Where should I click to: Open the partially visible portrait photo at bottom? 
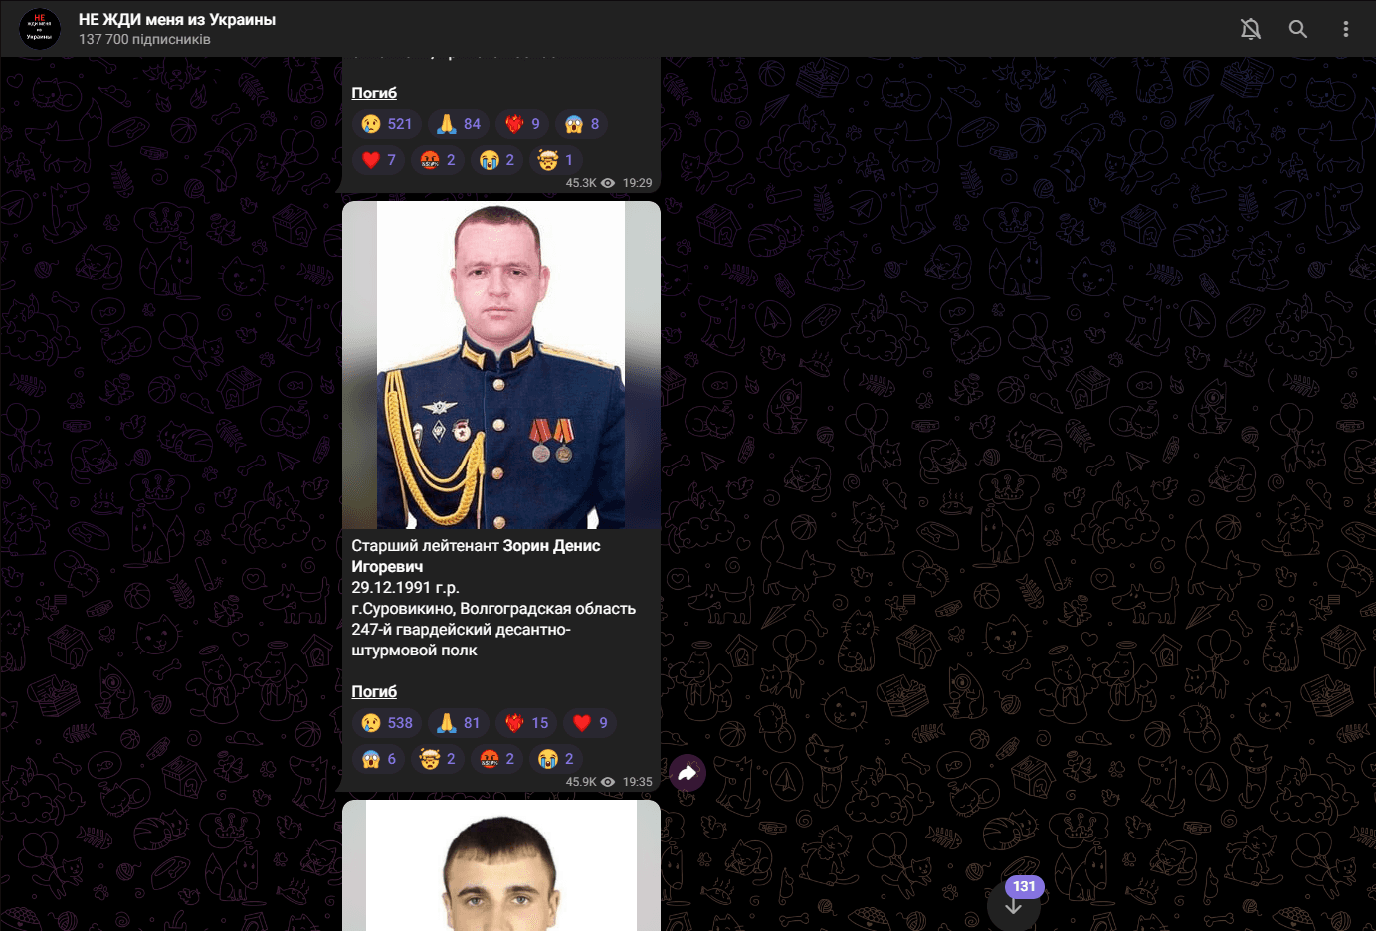pos(501,865)
